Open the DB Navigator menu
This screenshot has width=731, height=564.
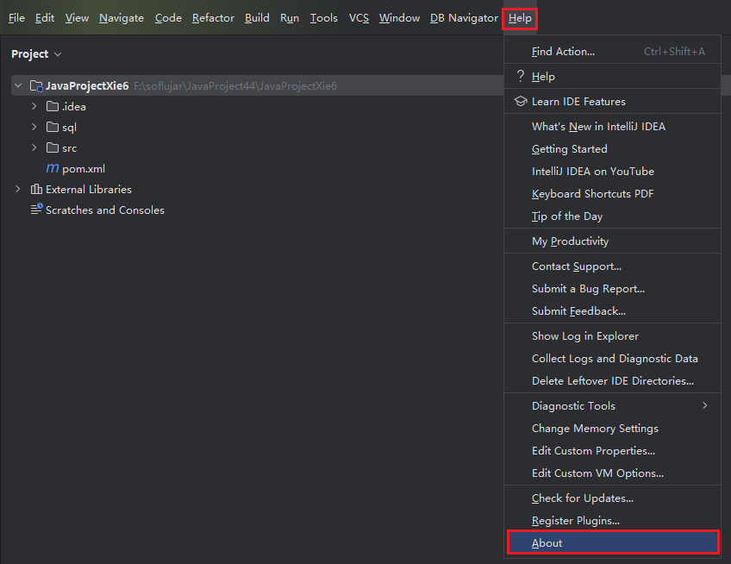click(x=464, y=18)
